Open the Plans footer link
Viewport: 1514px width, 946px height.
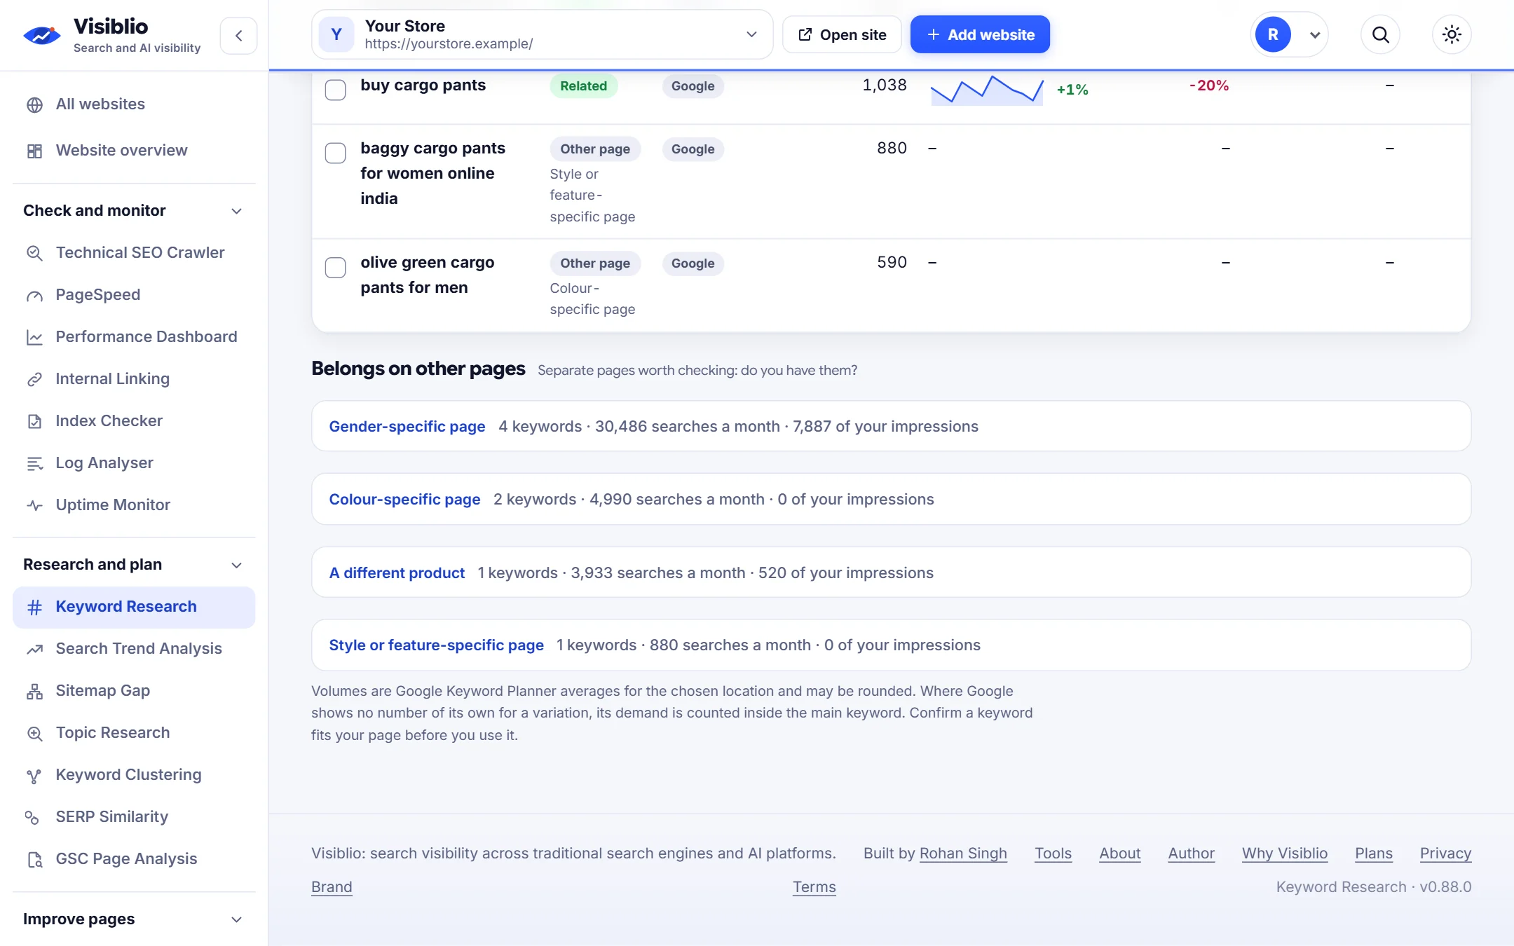click(x=1374, y=854)
